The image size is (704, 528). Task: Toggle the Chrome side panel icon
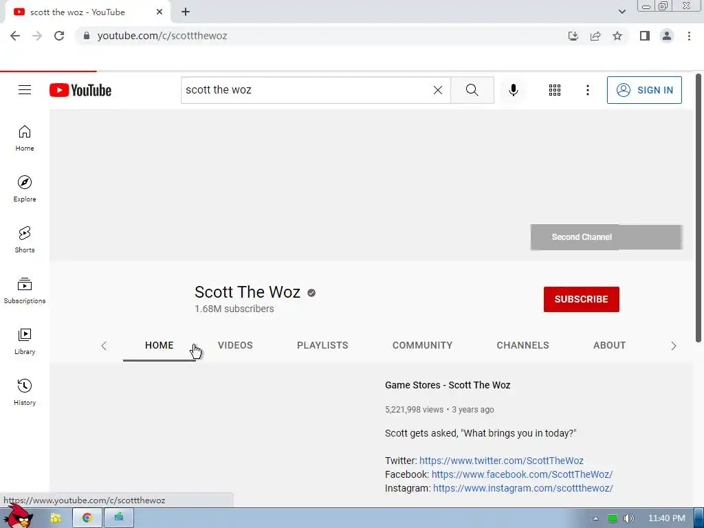[645, 36]
